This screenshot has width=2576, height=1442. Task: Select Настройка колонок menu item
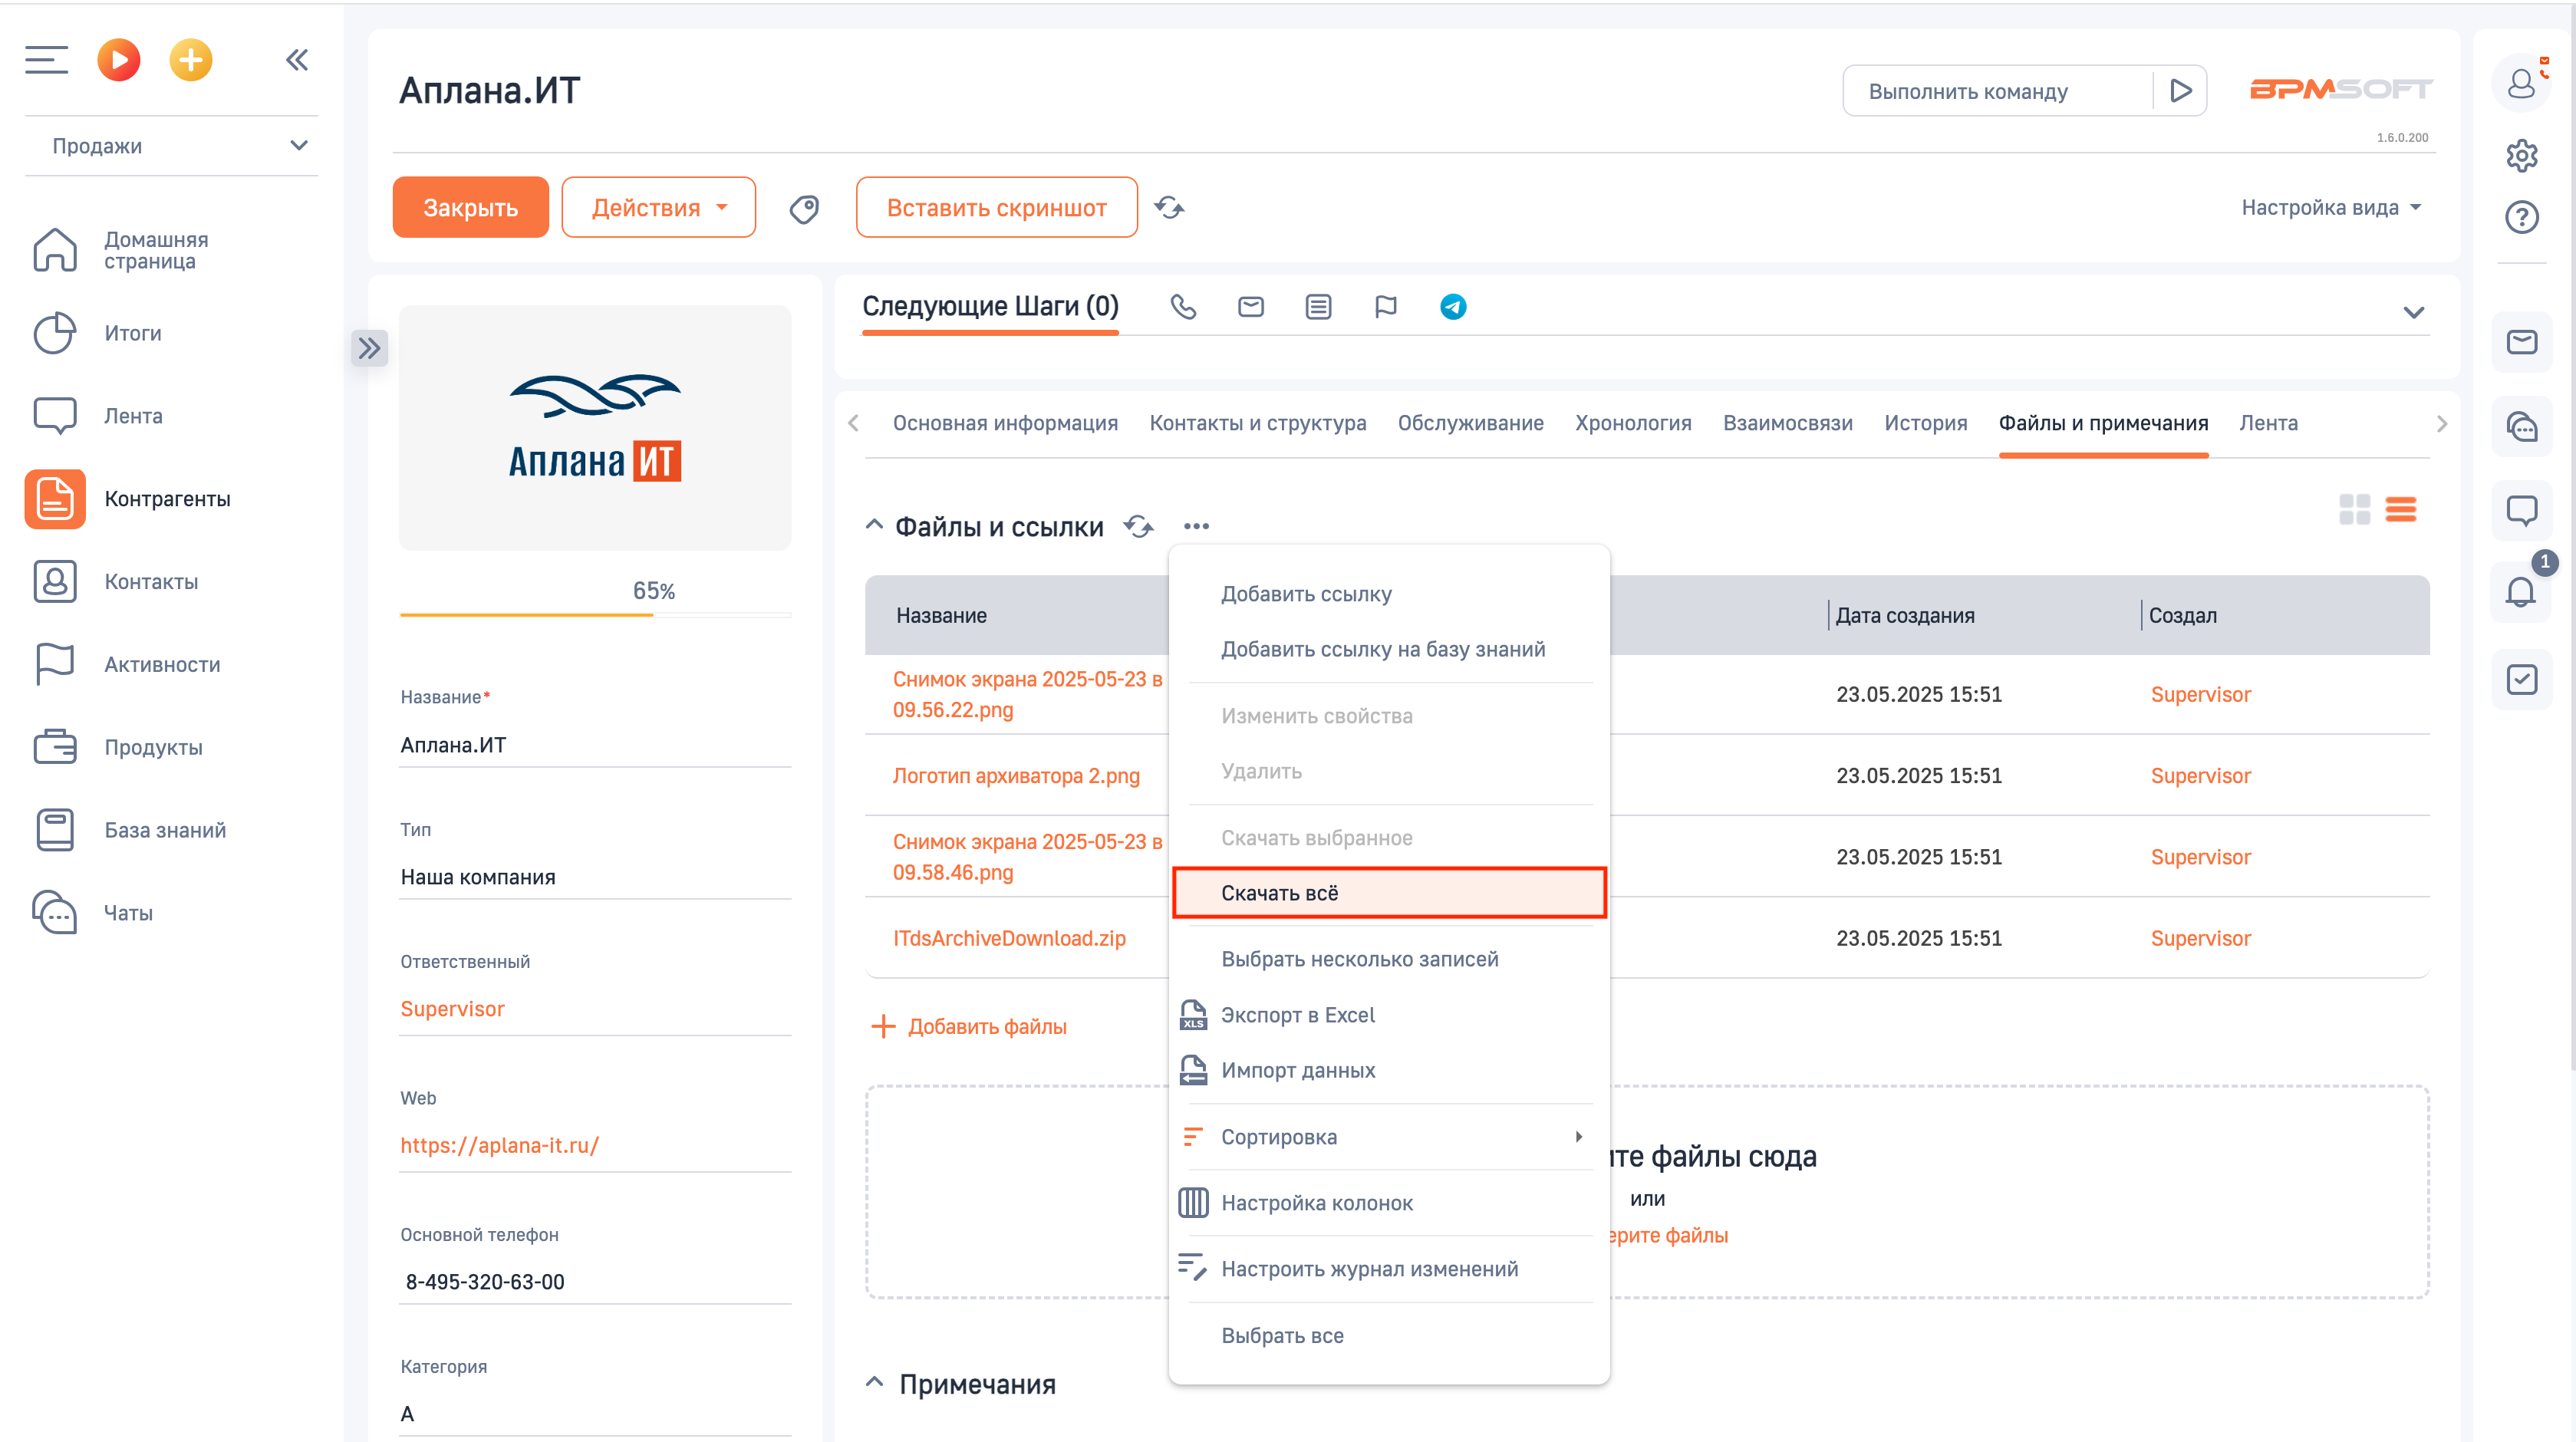tap(1389, 1203)
